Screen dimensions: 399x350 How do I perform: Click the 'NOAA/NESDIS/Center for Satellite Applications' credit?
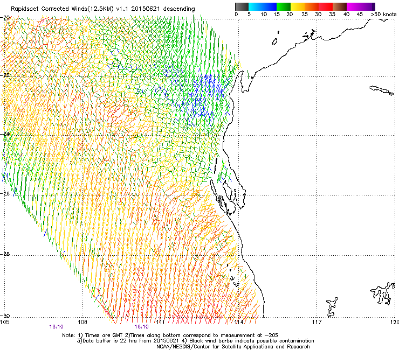click(233, 347)
